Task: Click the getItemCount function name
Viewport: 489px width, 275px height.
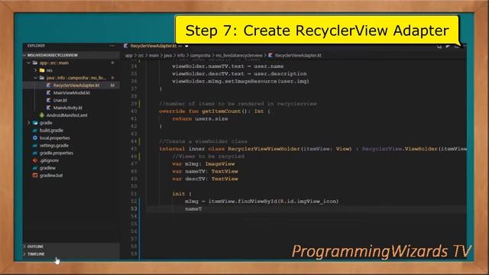Action: 222,112
